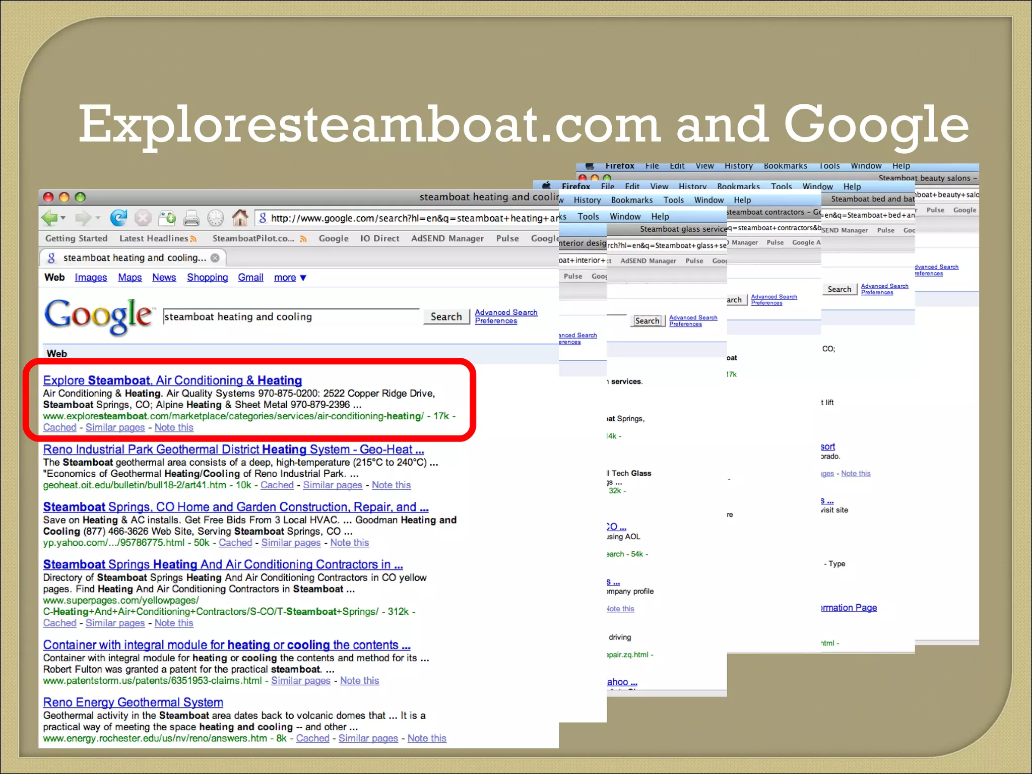Click Note this for geoheat.oit.edu result
The image size is (1032, 774).
391,485
